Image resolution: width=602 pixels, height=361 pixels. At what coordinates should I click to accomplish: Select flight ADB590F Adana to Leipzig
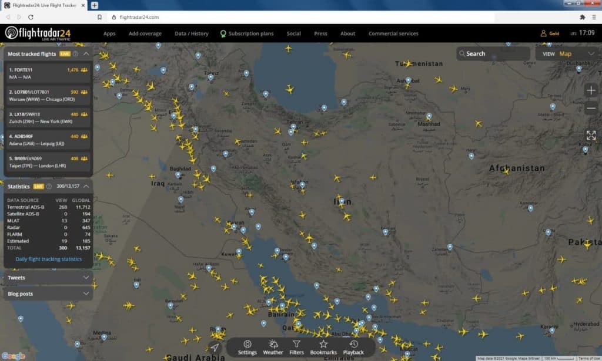[48, 140]
